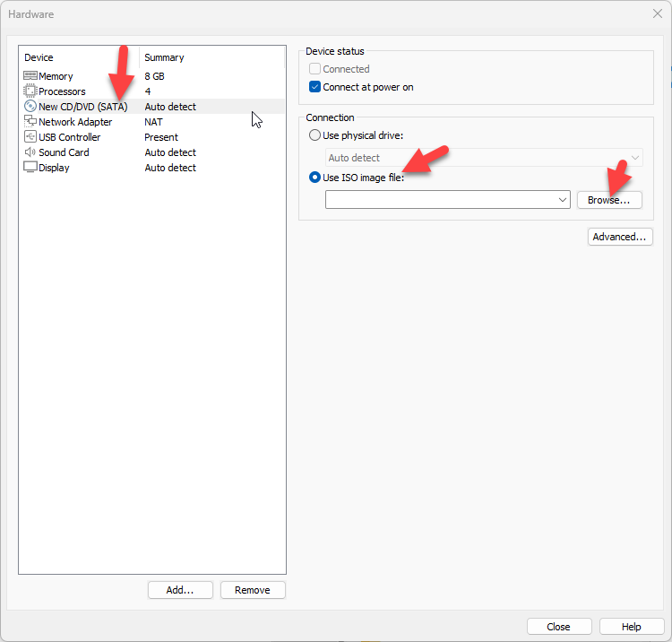Click the Processors chip icon

coord(30,91)
